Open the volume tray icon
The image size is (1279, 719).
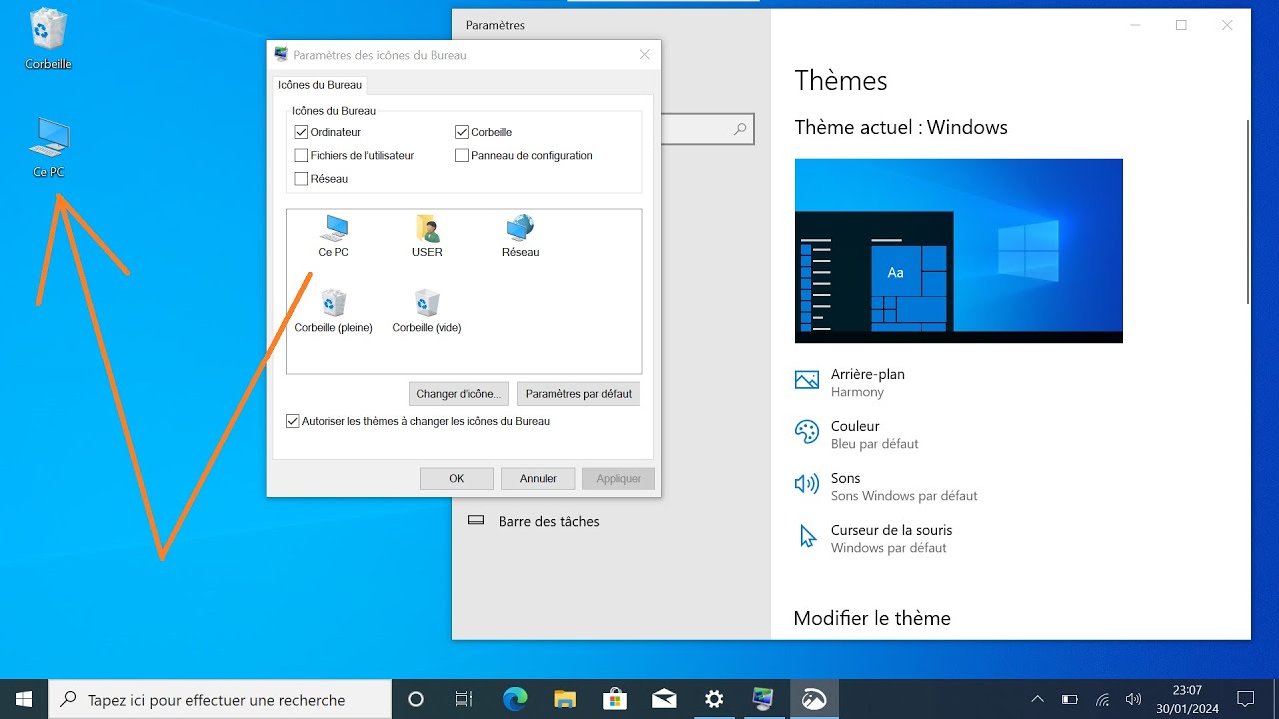tap(1133, 699)
